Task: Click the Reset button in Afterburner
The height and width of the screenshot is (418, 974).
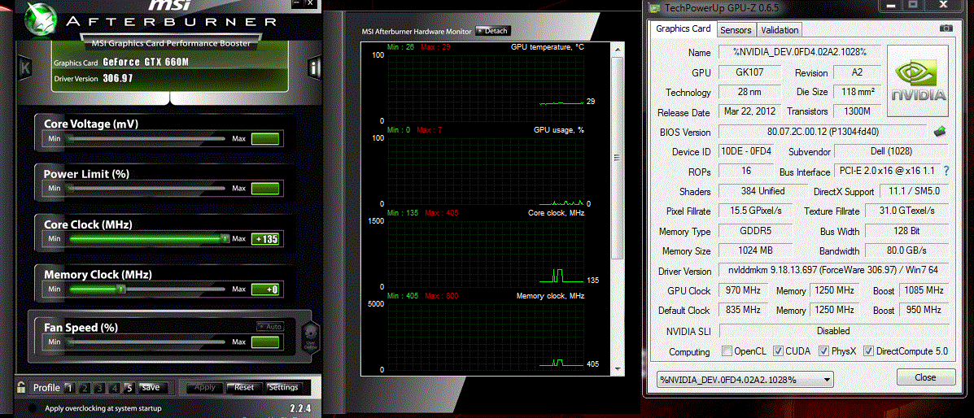Action: click(243, 388)
